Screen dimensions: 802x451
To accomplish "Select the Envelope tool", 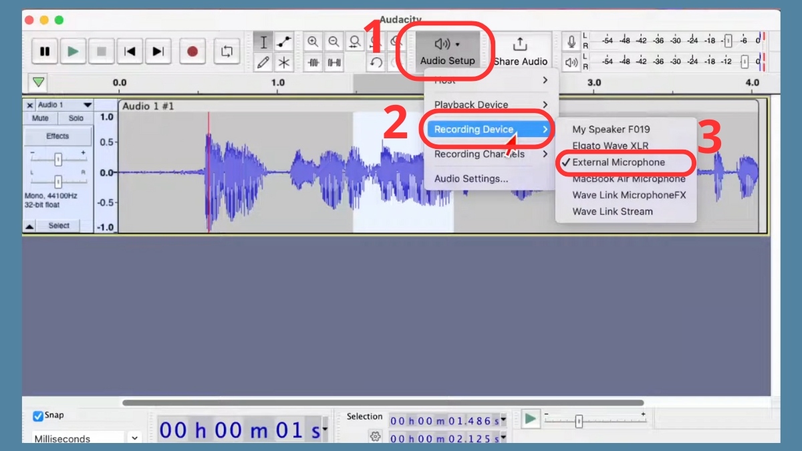I will (284, 43).
